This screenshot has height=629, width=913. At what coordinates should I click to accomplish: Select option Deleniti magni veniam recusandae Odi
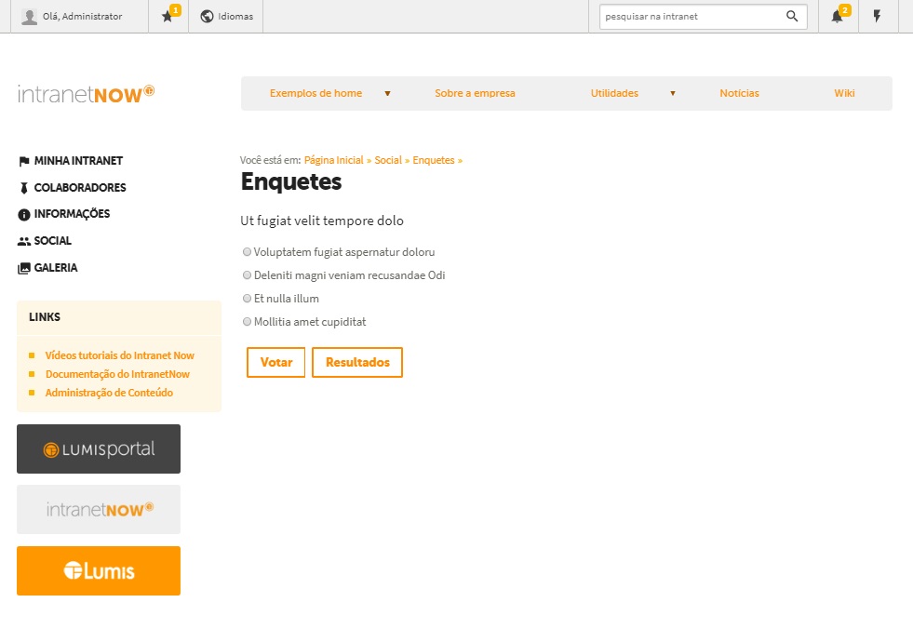pyautogui.click(x=247, y=274)
